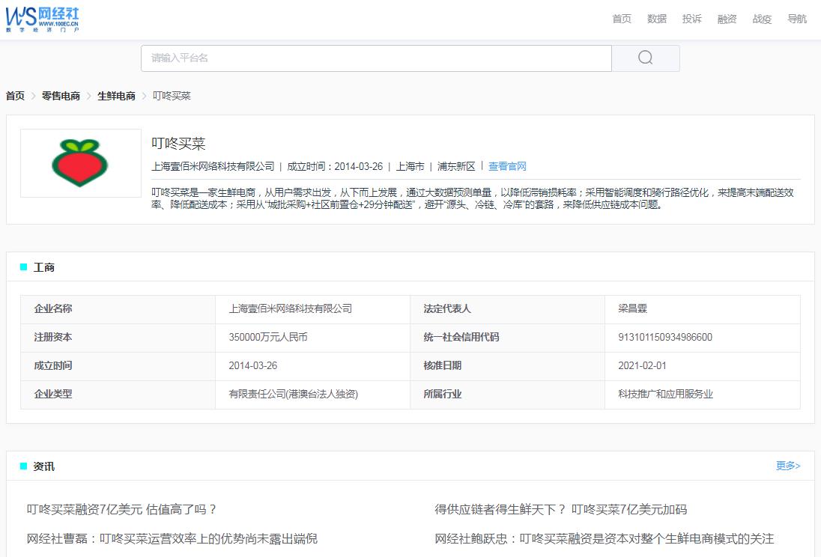Click the 首页 breadcrumb link
This screenshot has height=557, width=821.
pyautogui.click(x=13, y=96)
